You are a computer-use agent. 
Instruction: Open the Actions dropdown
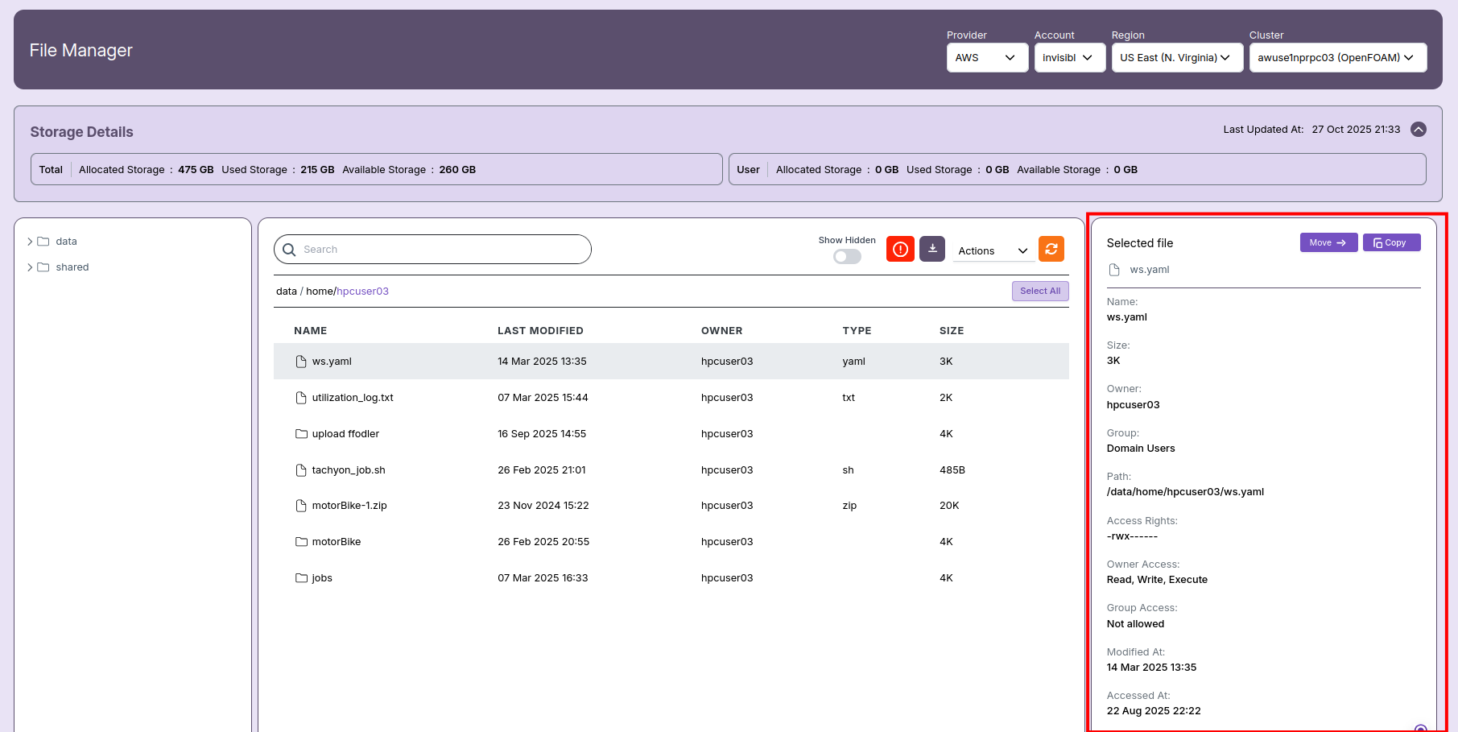(x=993, y=251)
